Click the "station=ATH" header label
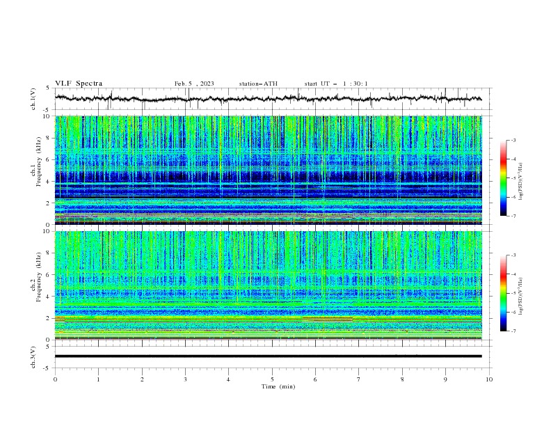This screenshot has width=551, height=426. coord(258,84)
